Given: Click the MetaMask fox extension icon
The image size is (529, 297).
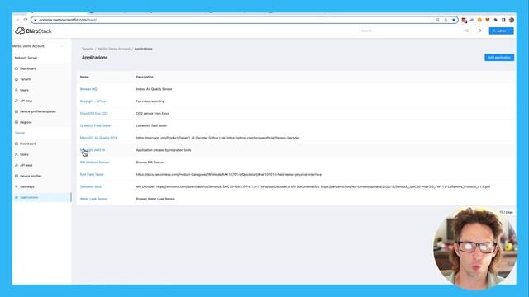Looking at the screenshot, I should (x=488, y=20).
